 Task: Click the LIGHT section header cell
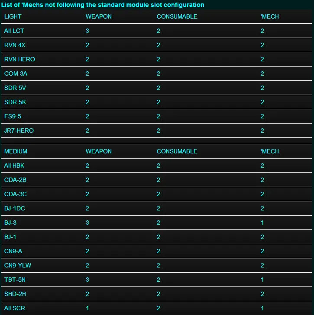pyautogui.click(x=13, y=16)
